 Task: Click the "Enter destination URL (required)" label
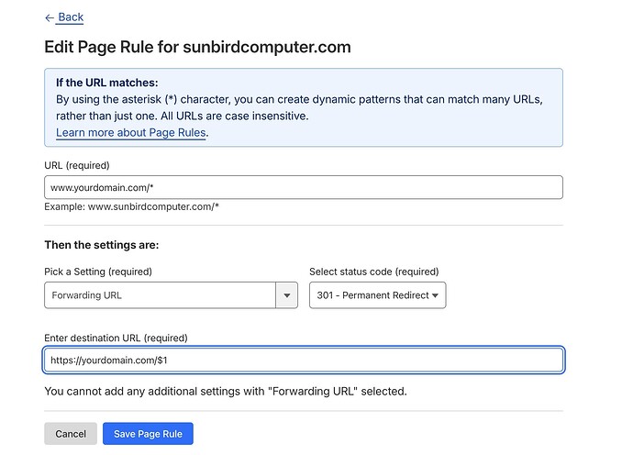tap(116, 338)
